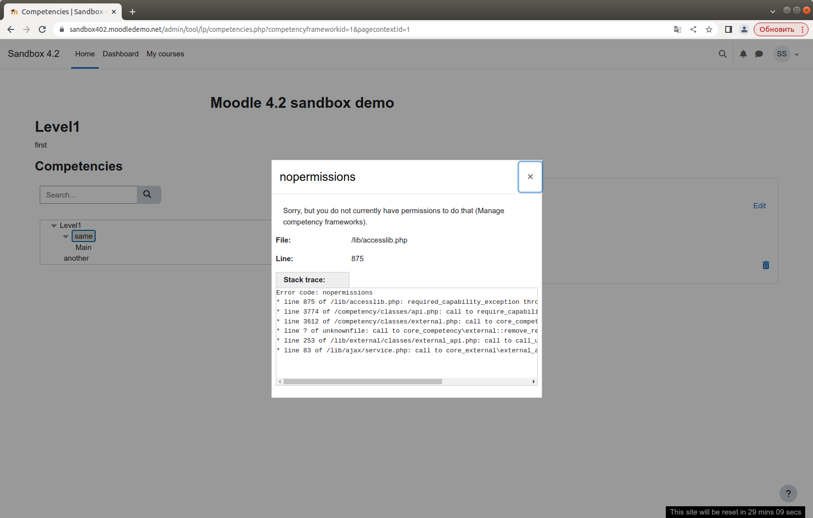
Task: Click the browser address bar URL
Action: [x=239, y=29]
